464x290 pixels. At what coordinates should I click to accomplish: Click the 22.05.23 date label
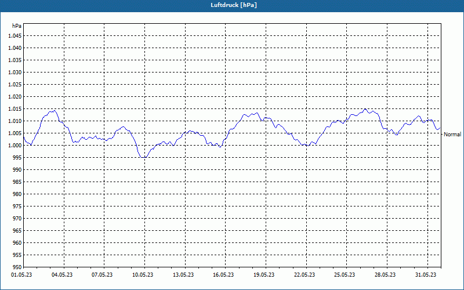coord(304,275)
